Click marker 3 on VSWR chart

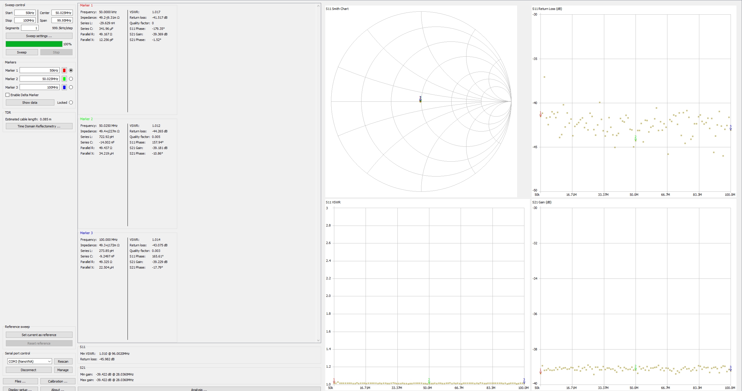point(524,381)
